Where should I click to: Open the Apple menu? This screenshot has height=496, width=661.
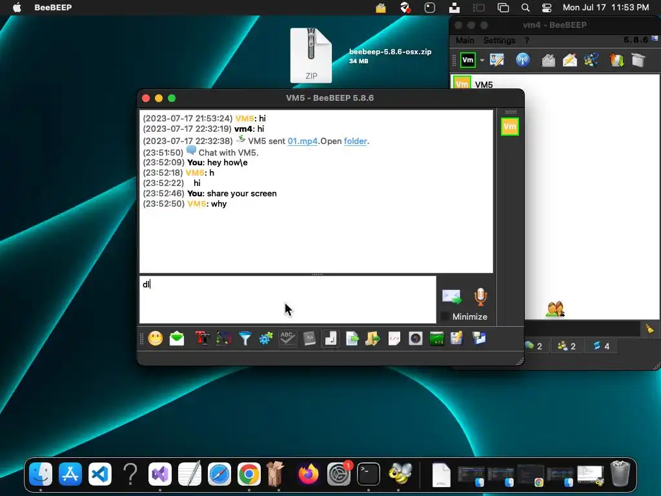coord(17,7)
